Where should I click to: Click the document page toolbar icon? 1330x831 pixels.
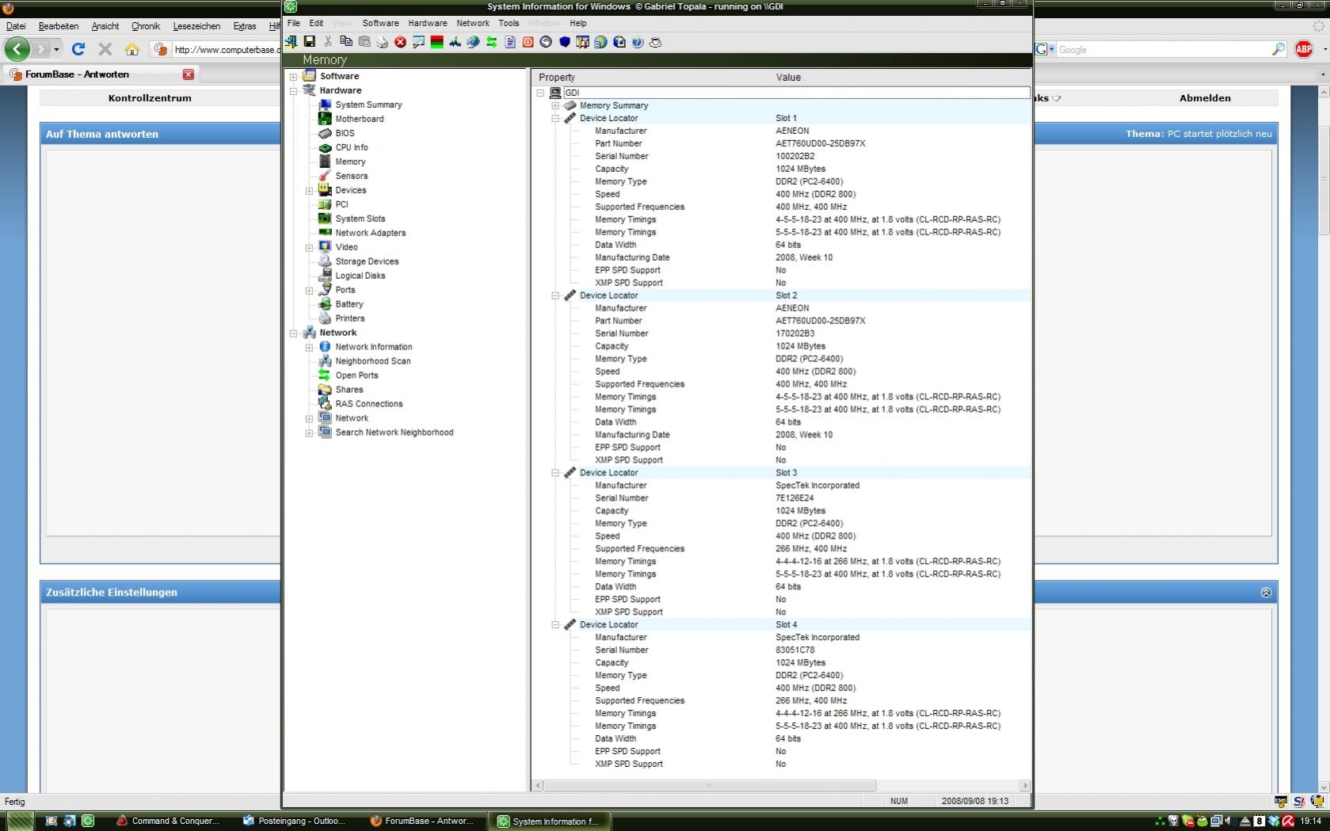click(x=510, y=42)
